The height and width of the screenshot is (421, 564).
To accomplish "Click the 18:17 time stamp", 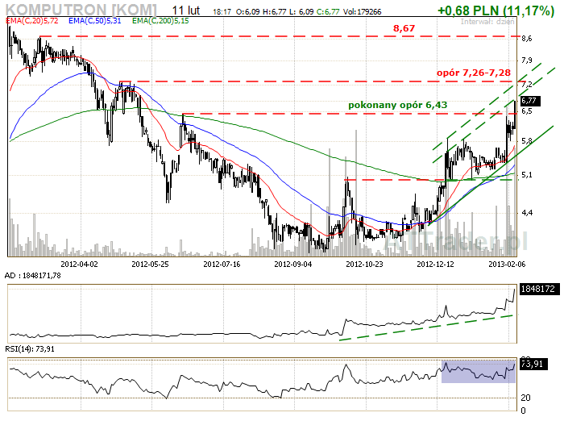I will pyautogui.click(x=222, y=12).
